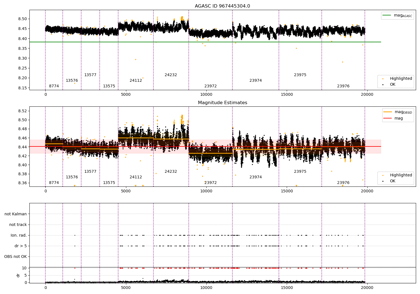Click the Magnitude Estimates subplot title
Viewport: 420px width, 294px height.
click(x=222, y=103)
